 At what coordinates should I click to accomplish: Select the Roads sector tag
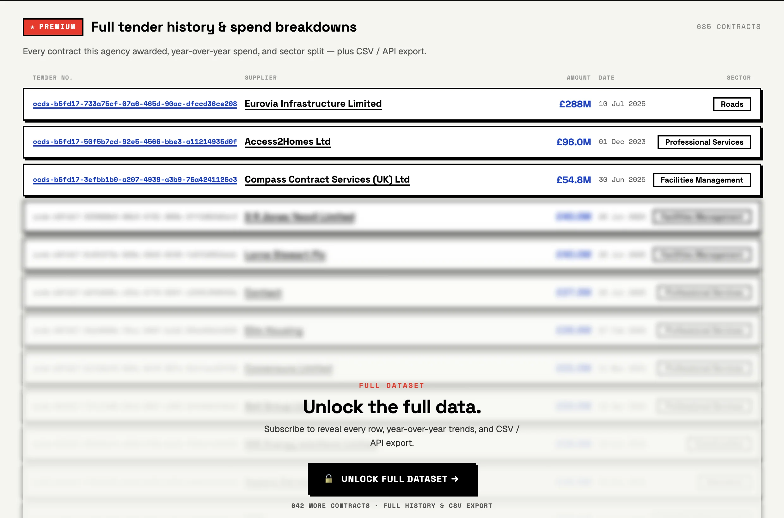point(732,104)
